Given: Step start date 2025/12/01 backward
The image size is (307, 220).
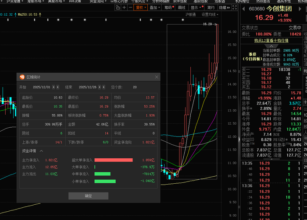Looking at the screenshot, I should [x=54, y=87].
